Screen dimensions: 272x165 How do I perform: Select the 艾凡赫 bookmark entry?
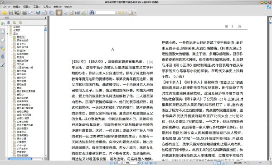tap(20, 64)
